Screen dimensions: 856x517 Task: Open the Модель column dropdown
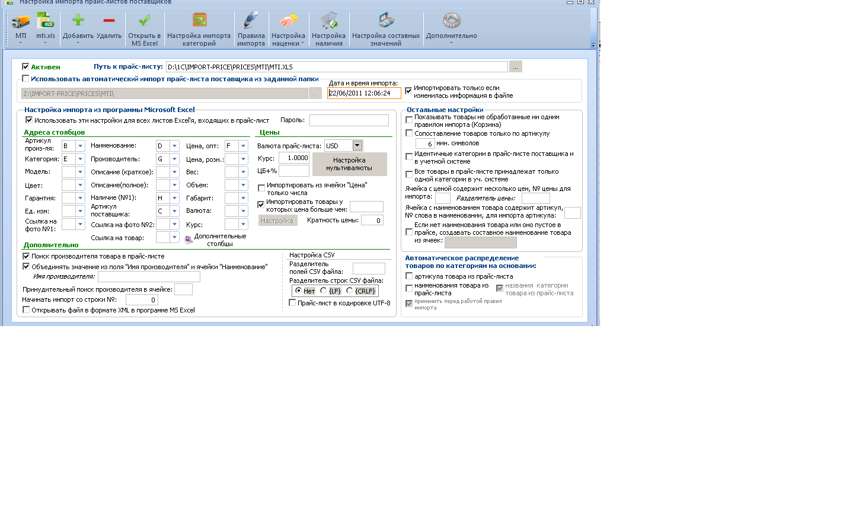80,172
